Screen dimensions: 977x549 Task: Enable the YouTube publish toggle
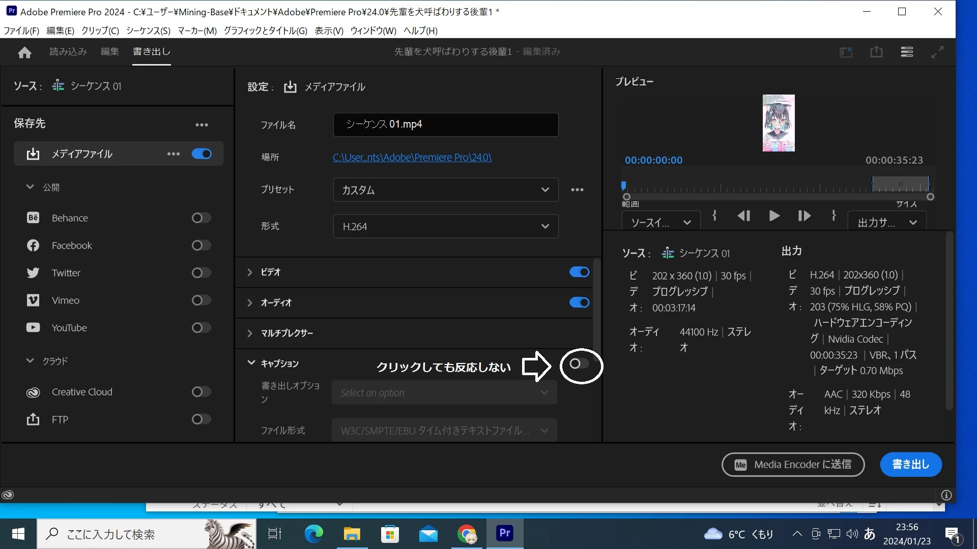[201, 328]
